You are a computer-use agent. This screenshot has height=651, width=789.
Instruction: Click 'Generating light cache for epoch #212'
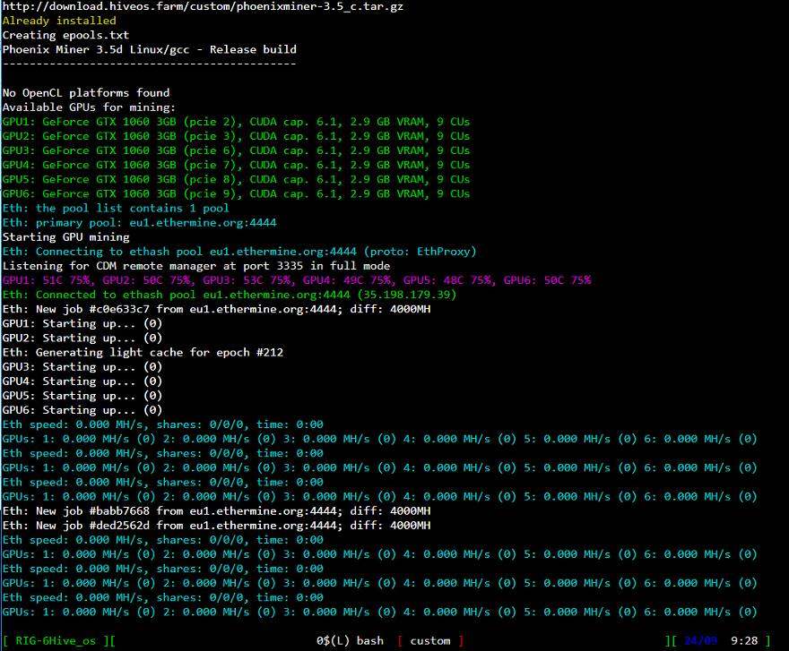[x=143, y=353]
